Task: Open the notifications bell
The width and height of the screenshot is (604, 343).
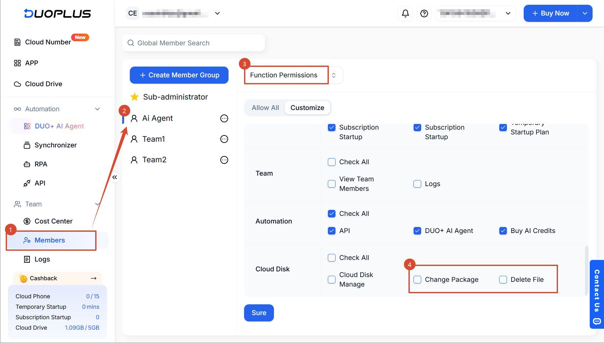Action: point(405,13)
